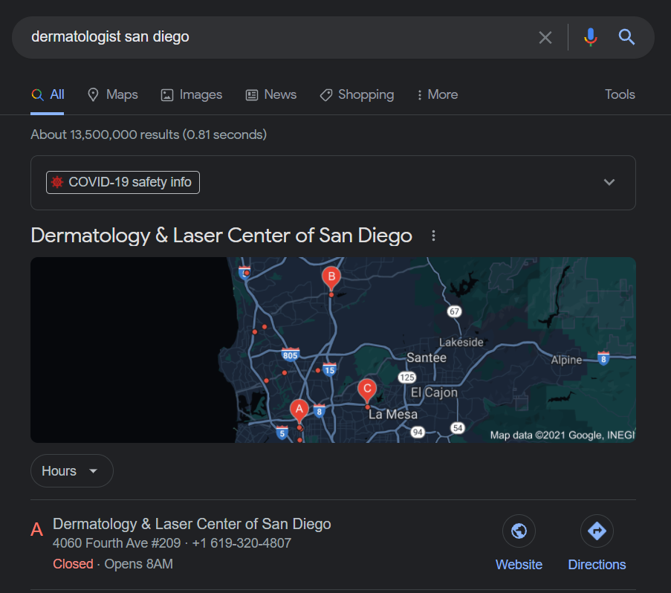
Task: Select the All results tab
Action: [x=48, y=94]
